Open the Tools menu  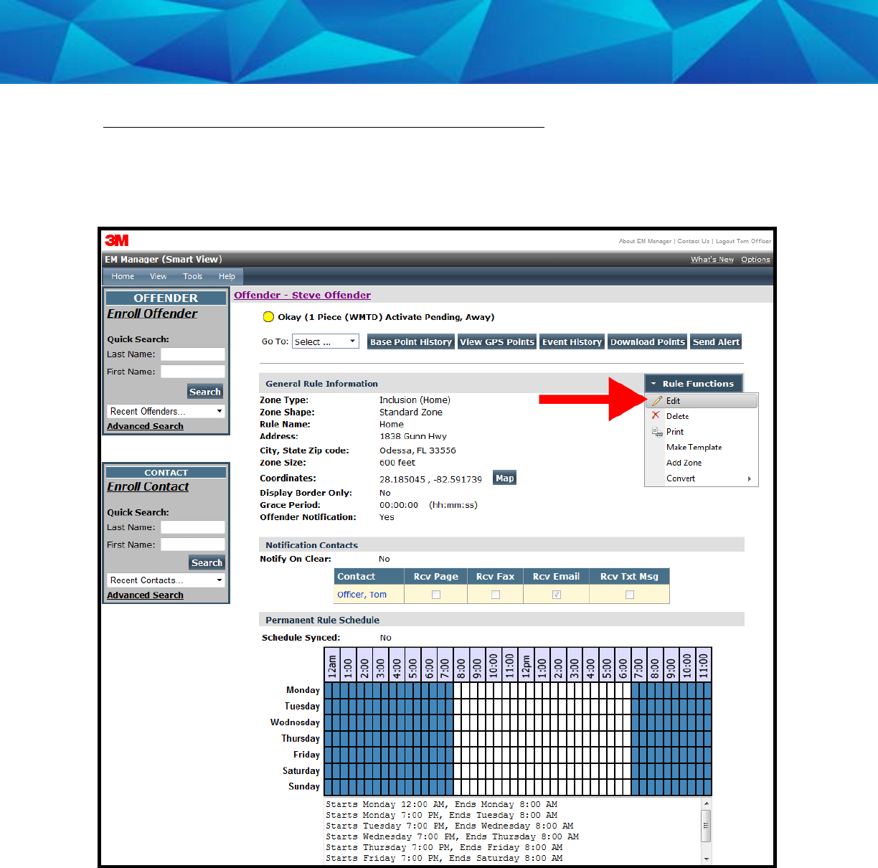[193, 276]
